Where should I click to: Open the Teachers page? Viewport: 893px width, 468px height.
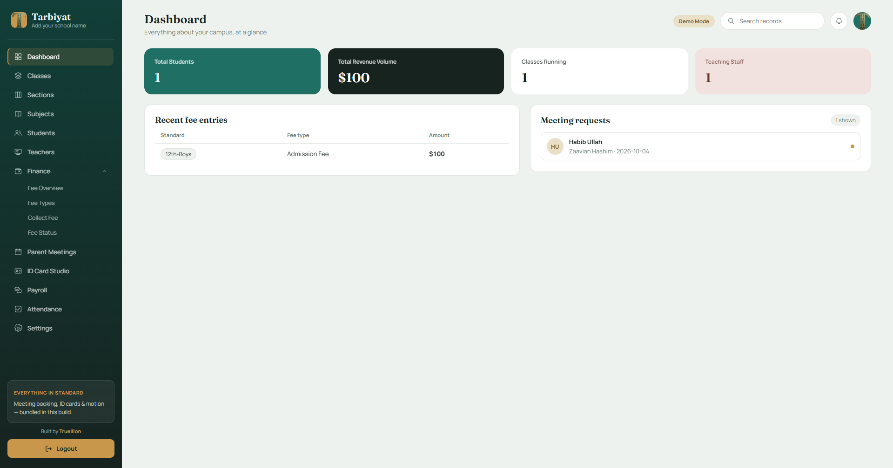(60, 152)
